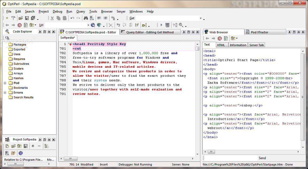
Task: Refresh the page in the Web Browser panel toolbar
Action: [x=226, y=38]
